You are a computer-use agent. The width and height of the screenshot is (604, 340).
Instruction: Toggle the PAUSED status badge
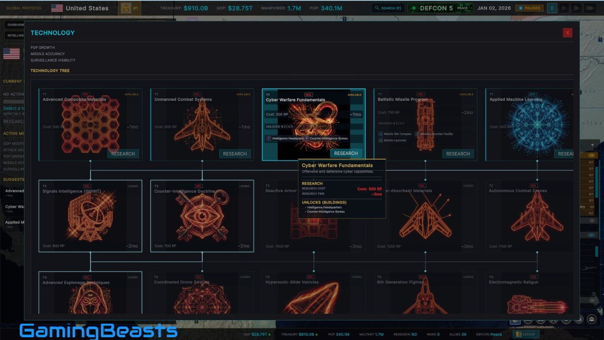pyautogui.click(x=529, y=8)
